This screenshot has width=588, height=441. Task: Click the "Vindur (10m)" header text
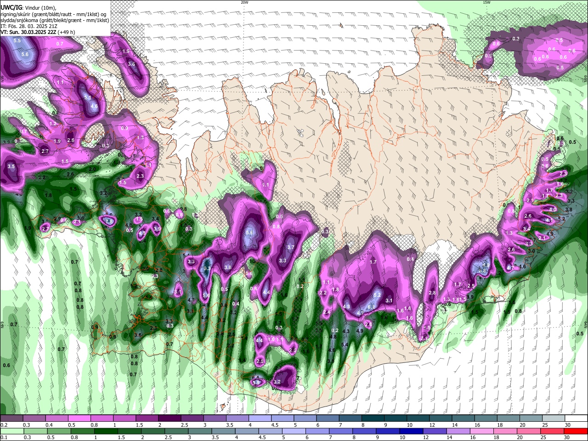[x=40, y=8]
